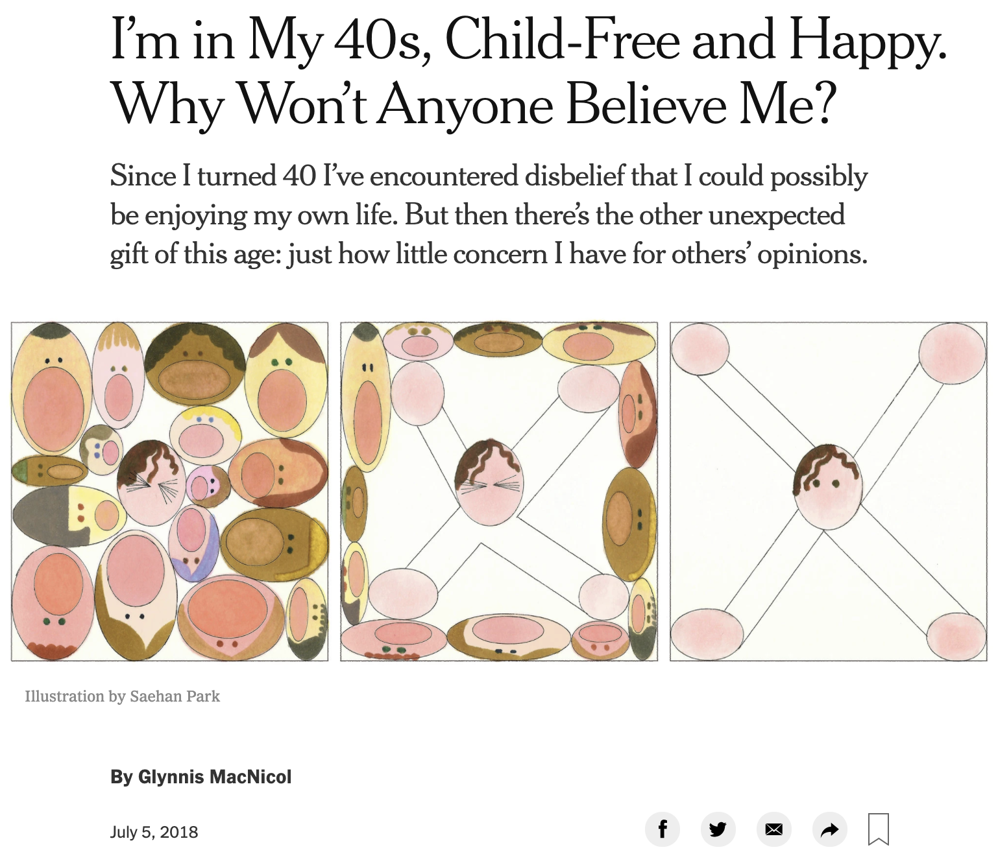The height and width of the screenshot is (865, 998).
Task: Save the article with the bookmark icon
Action: click(x=879, y=829)
